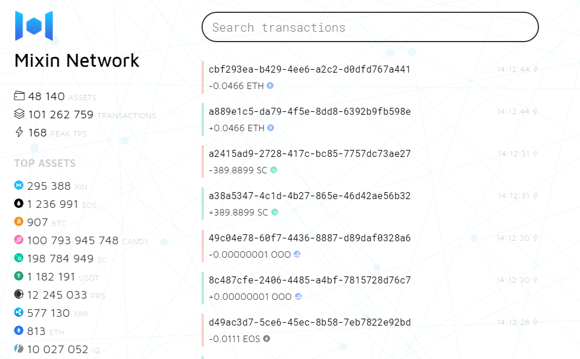Click the EOS asset icon in Top Assets
Image resolution: width=580 pixels, height=359 pixels.
19,204
